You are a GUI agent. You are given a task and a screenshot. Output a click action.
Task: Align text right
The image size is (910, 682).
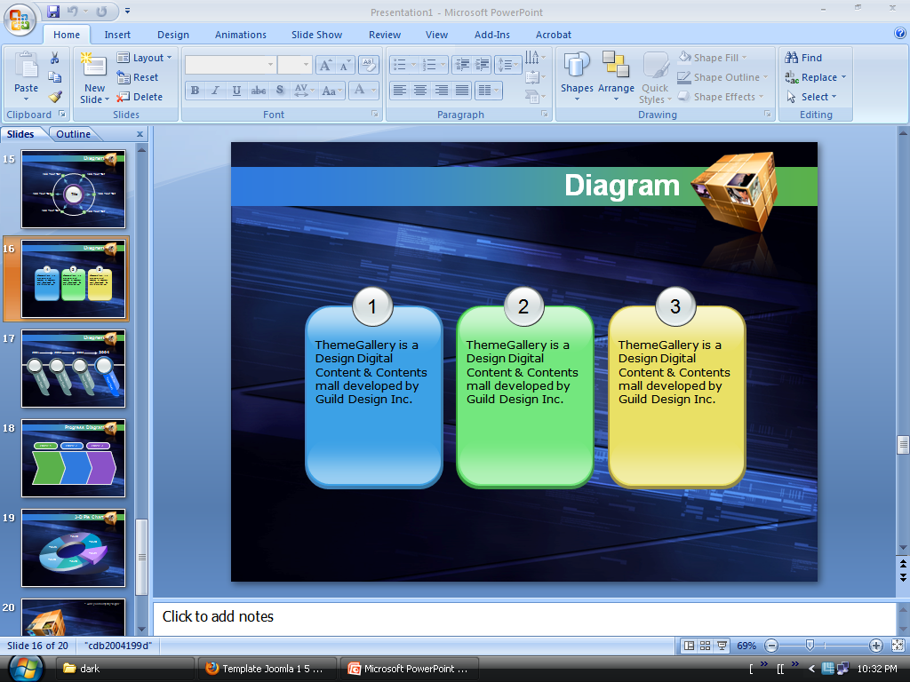click(x=441, y=90)
